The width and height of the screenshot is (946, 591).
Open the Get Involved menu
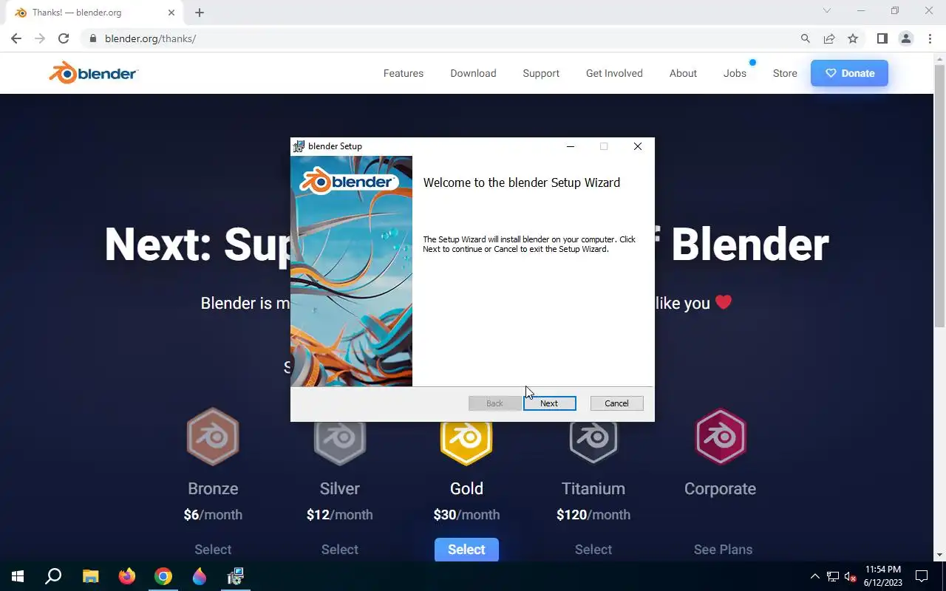click(614, 73)
